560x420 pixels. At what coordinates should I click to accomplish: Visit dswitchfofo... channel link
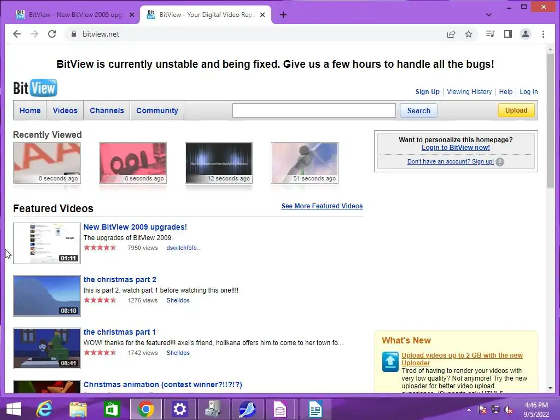184,248
